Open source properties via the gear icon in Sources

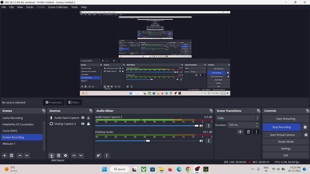tap(65, 156)
